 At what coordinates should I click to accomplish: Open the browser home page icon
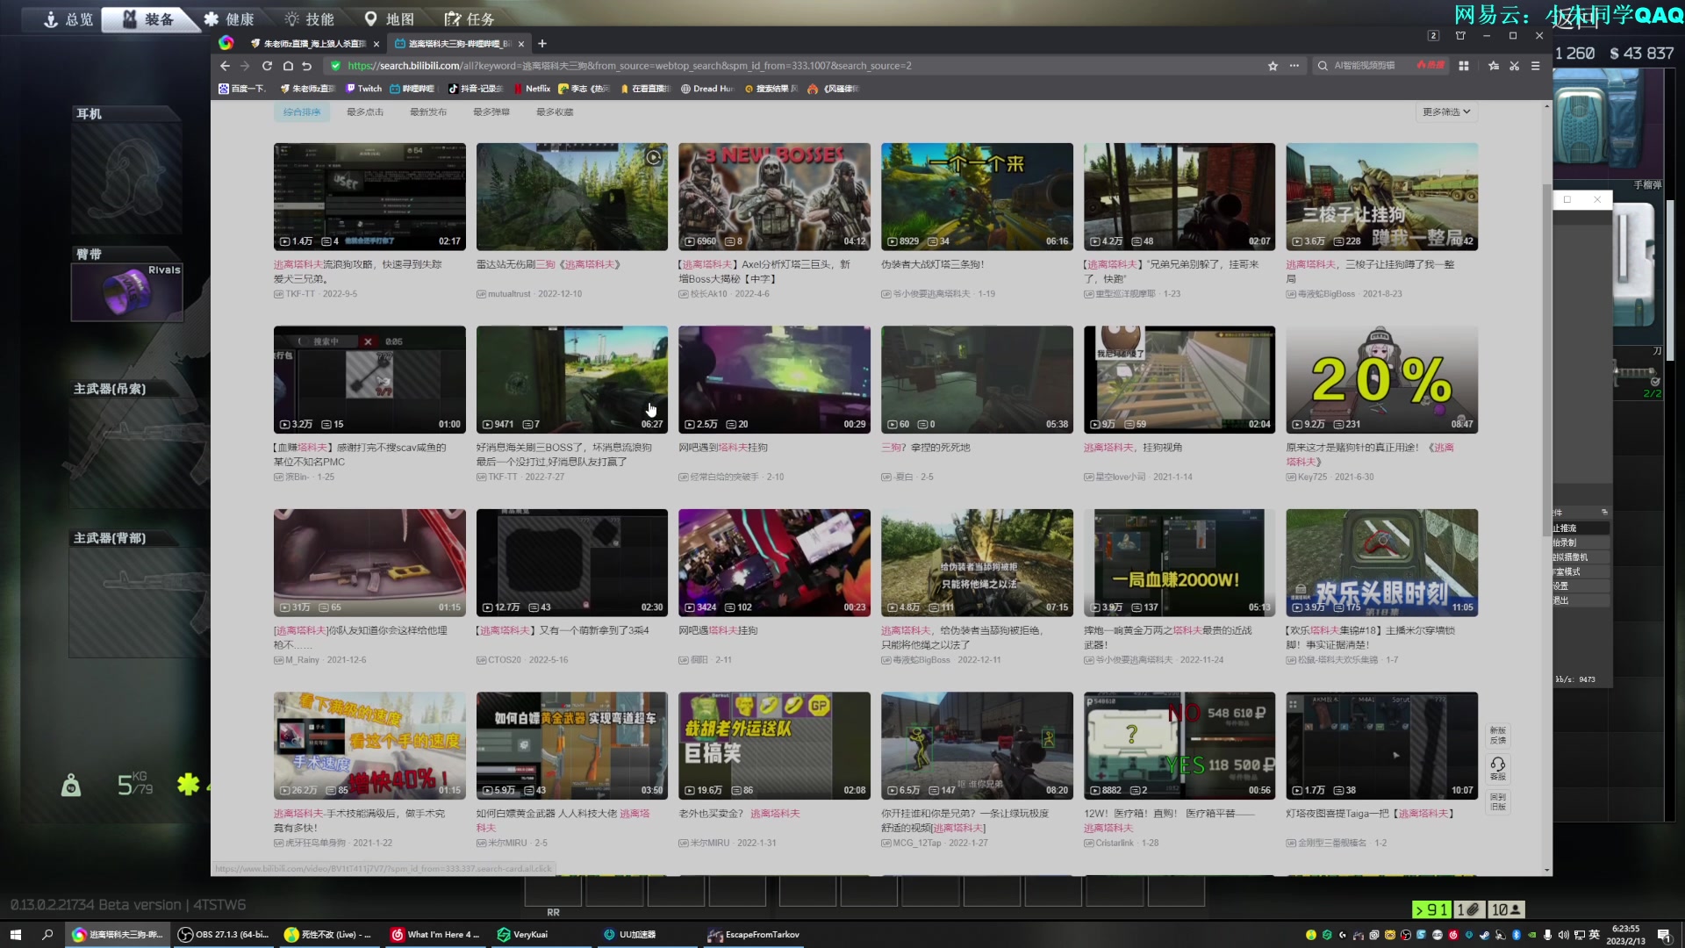(x=288, y=66)
